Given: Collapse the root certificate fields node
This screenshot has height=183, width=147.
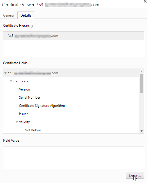Looking at the screenshot, I should coord(5,73).
